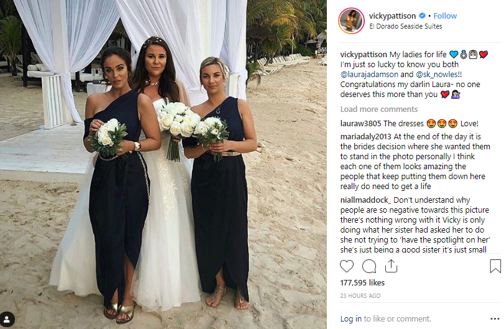Viewport: 504px width, 329px height.
Task: Share the post with the upload arrow icon
Action: pos(391,266)
